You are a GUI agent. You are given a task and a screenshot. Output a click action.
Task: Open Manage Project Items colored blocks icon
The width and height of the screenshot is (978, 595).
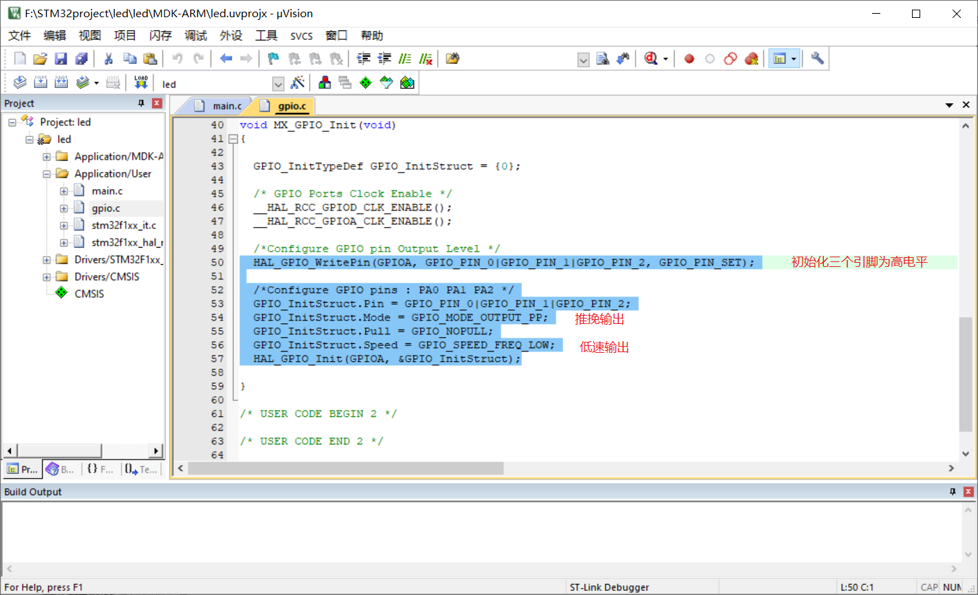point(325,83)
